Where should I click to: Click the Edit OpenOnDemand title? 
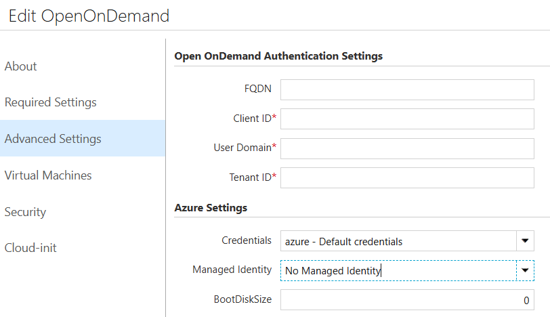tap(89, 16)
